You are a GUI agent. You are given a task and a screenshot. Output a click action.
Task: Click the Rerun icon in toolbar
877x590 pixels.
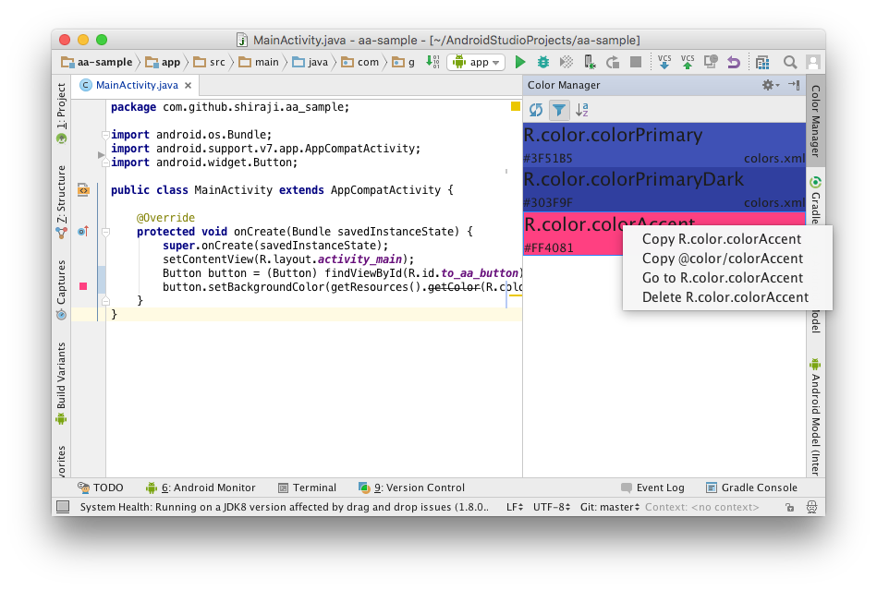coord(613,62)
